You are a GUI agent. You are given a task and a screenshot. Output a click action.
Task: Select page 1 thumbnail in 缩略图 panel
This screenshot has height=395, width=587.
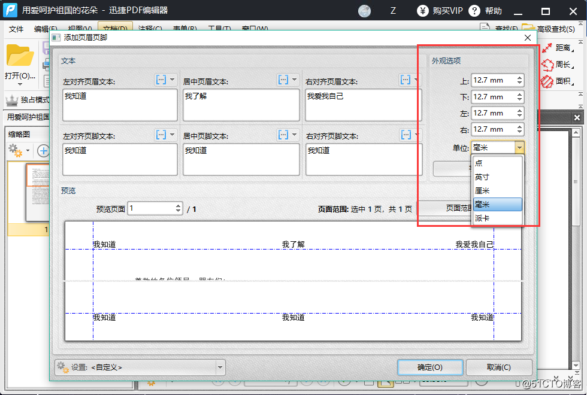point(37,192)
